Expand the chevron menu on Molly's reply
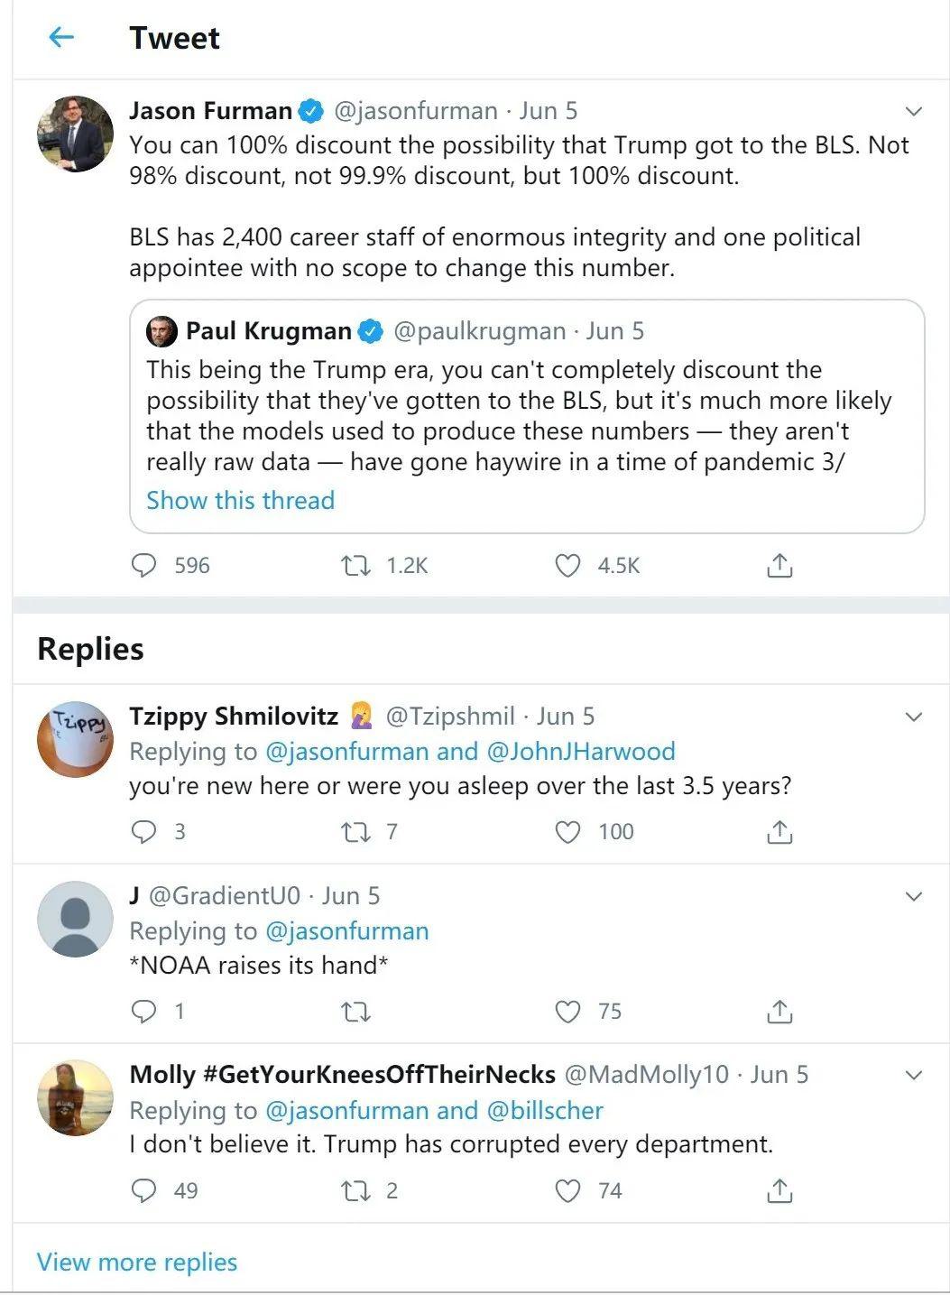 click(914, 1076)
